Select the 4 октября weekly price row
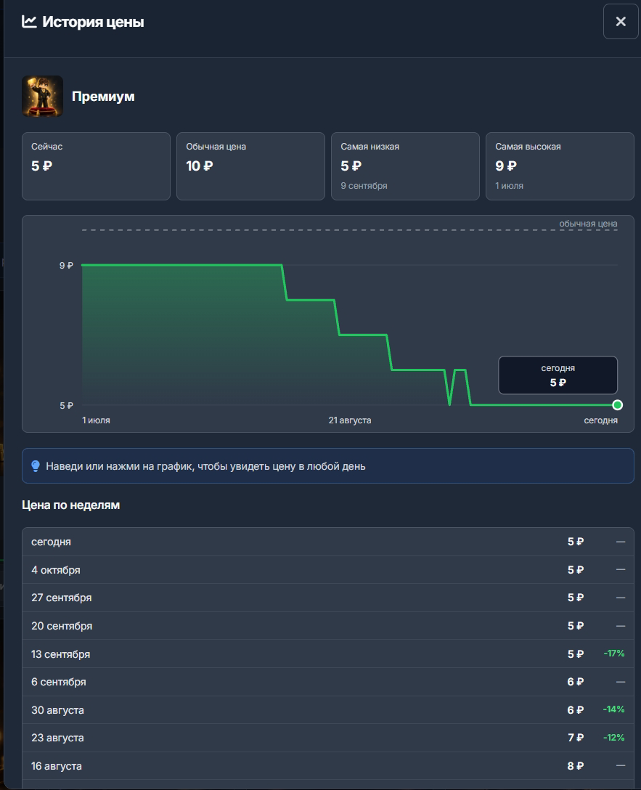 [328, 570]
